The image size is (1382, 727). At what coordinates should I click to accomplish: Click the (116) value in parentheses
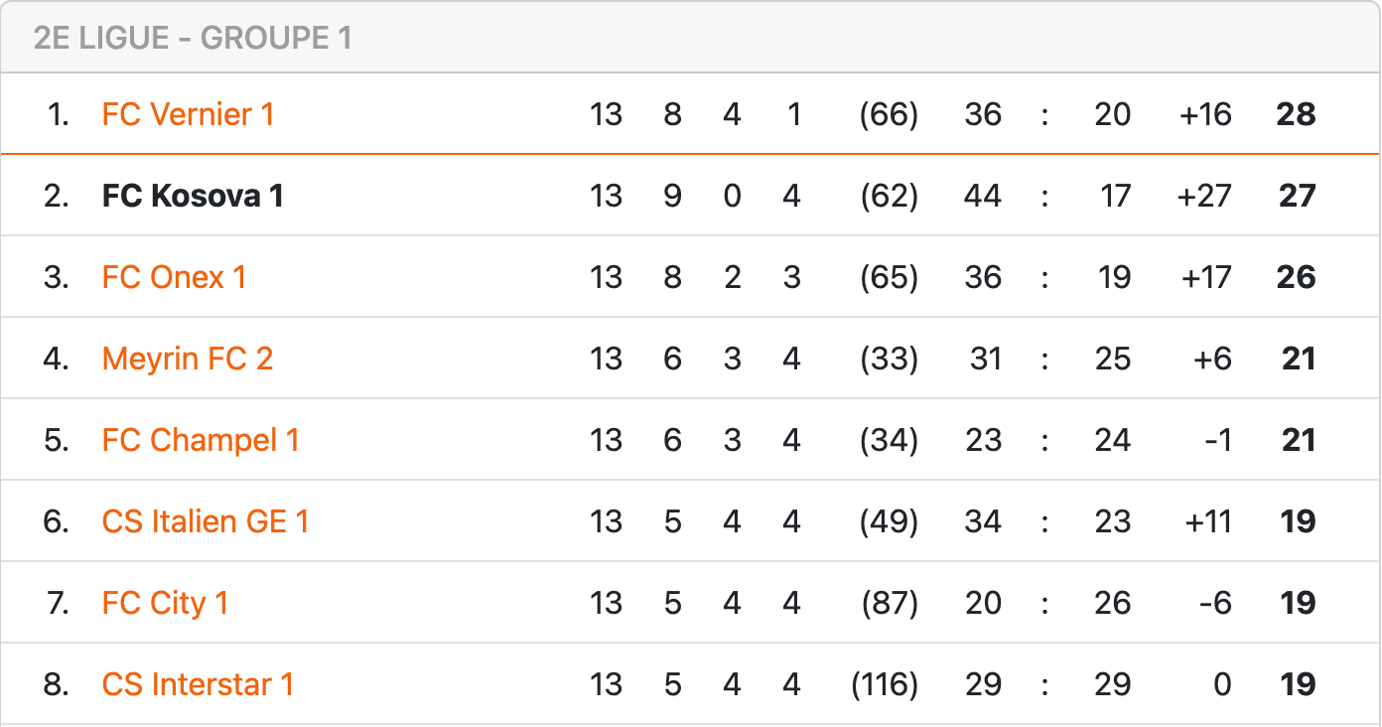click(x=885, y=684)
